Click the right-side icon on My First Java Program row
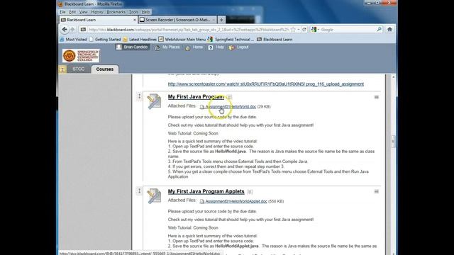The width and height of the screenshot is (454, 255). point(377,97)
